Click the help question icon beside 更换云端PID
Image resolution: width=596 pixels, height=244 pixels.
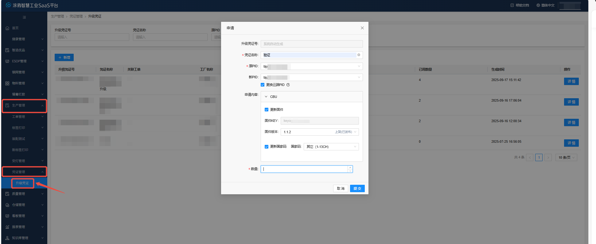pyautogui.click(x=288, y=85)
